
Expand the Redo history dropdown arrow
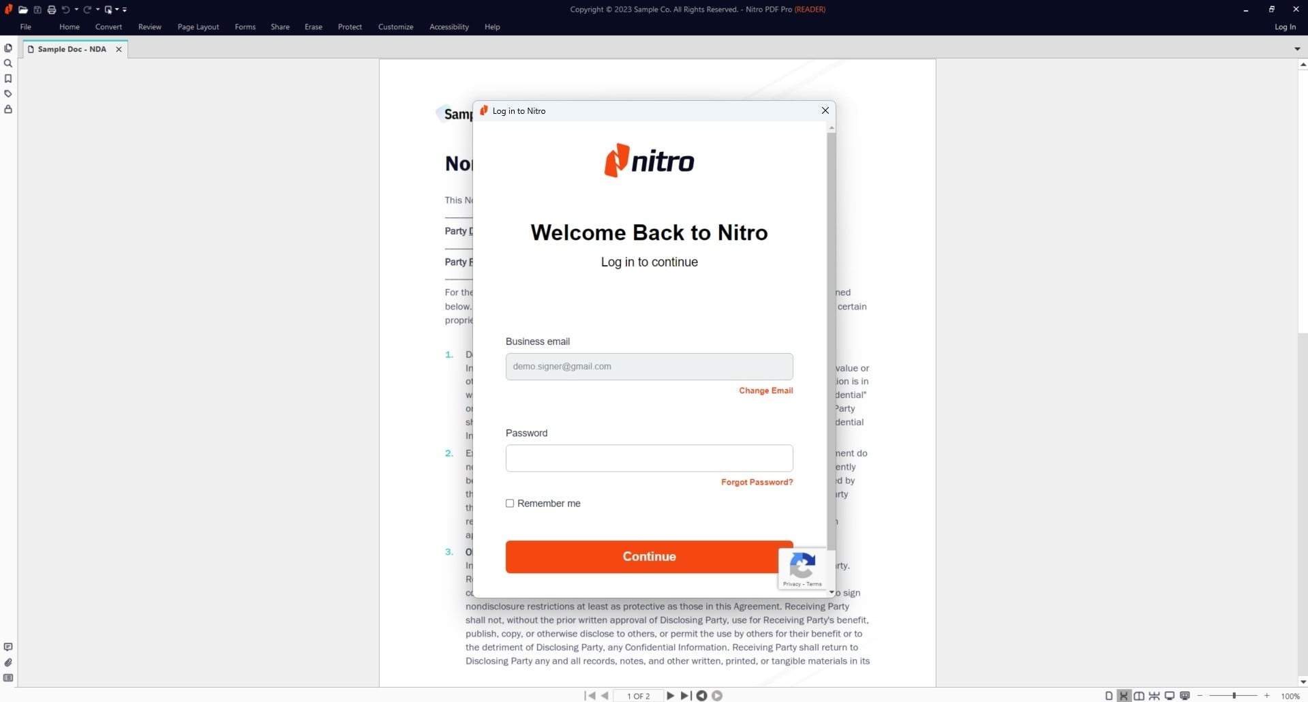[97, 10]
